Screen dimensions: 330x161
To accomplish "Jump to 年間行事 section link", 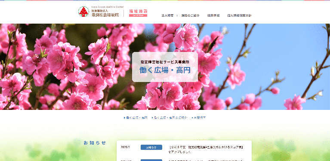I will tap(199, 118).
